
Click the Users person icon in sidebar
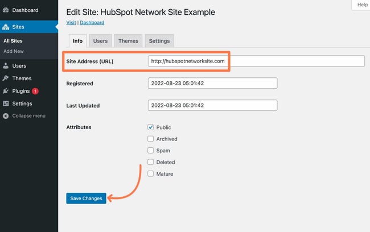(x=6, y=66)
